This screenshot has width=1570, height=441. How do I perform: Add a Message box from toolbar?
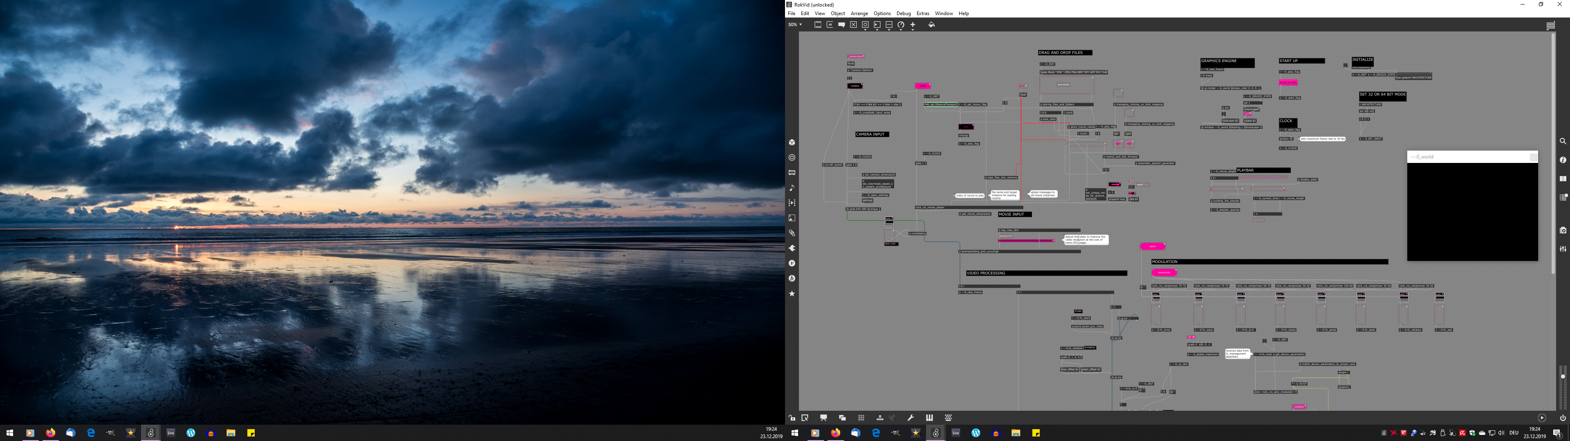pyautogui.click(x=830, y=25)
